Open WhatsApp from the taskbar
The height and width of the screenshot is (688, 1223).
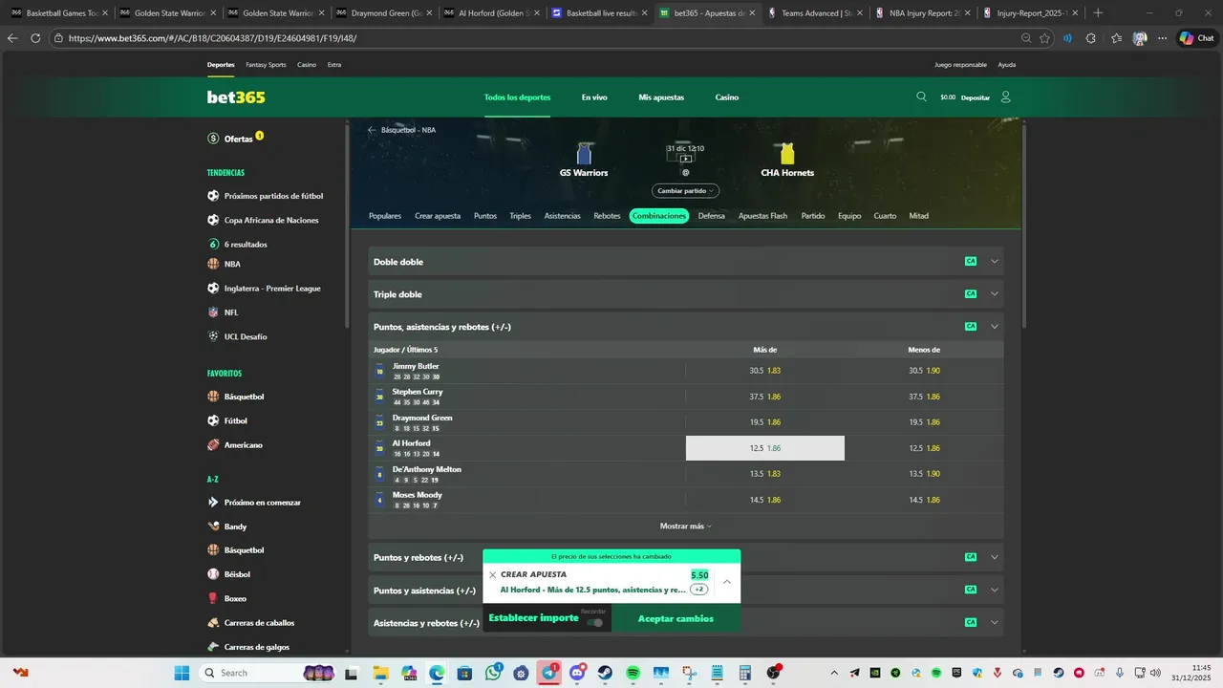click(493, 673)
